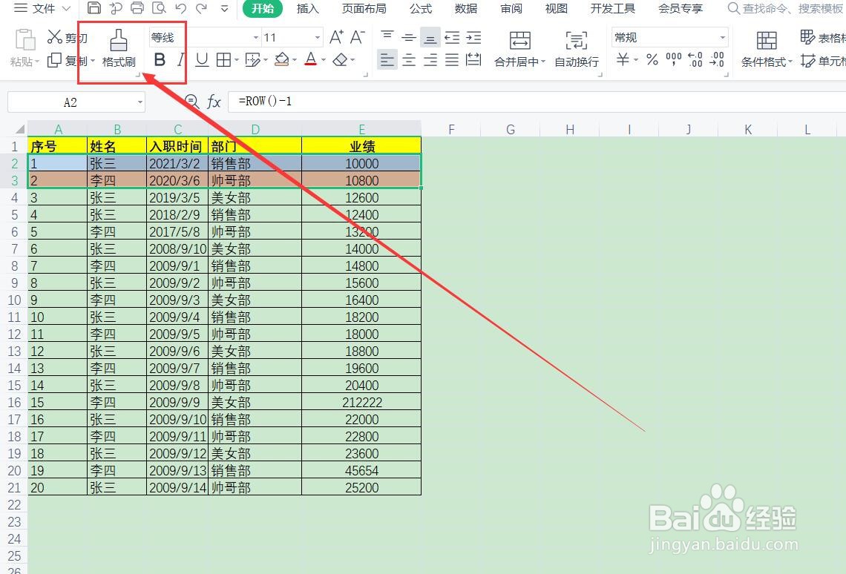Increase font size with the A+ icon

[336, 37]
